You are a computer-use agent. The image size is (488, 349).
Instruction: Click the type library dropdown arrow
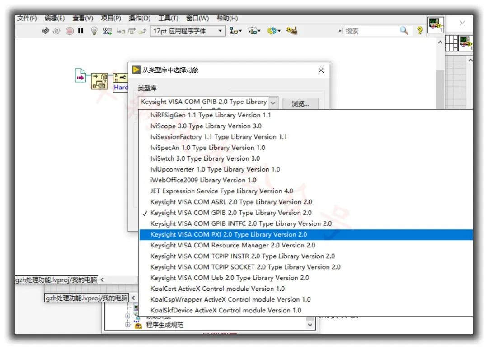click(x=273, y=102)
